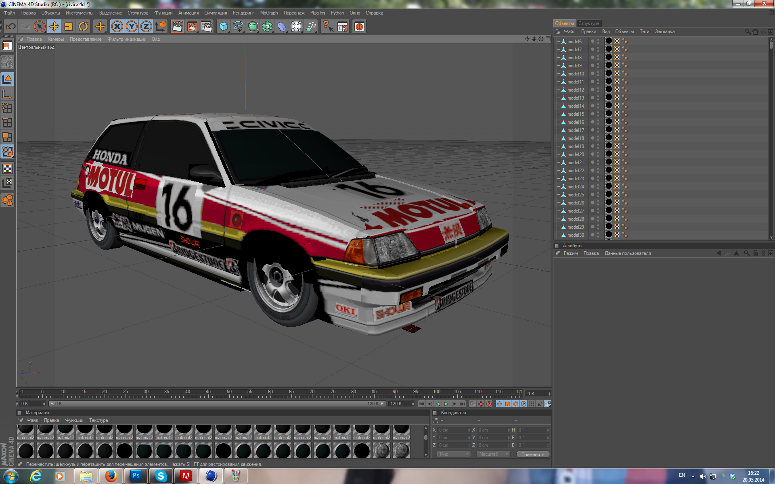Select the Rotate tool in top toolbar
Image resolution: width=775 pixels, height=484 pixels.
pos(83,27)
